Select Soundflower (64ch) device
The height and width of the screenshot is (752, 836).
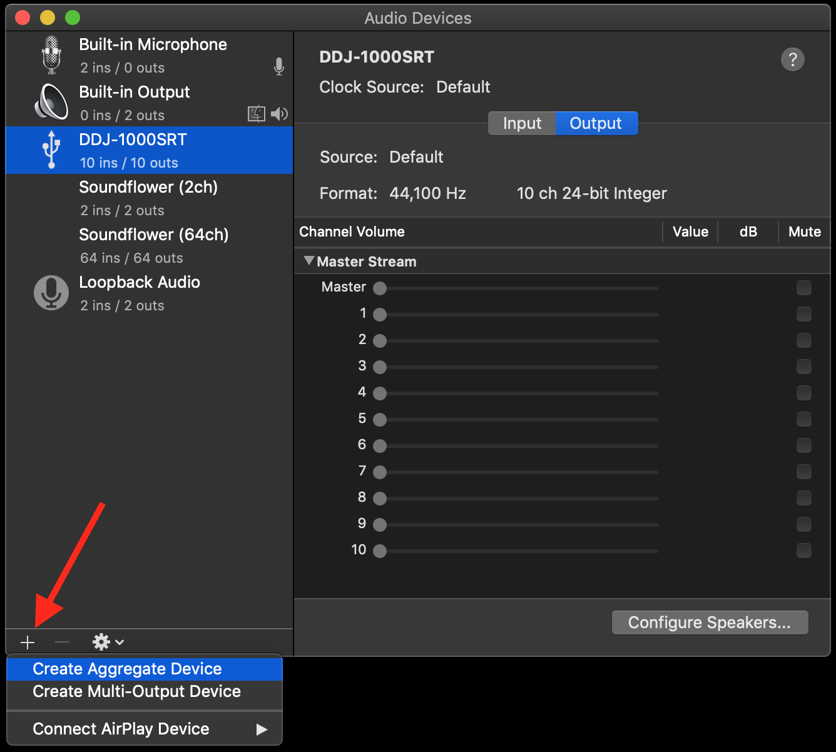pos(149,245)
